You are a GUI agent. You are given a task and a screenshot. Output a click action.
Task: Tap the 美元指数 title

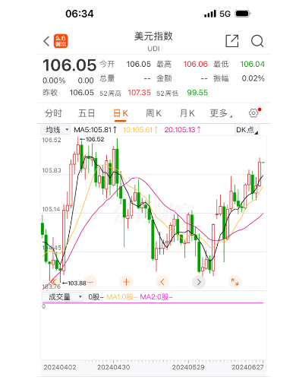(x=153, y=36)
